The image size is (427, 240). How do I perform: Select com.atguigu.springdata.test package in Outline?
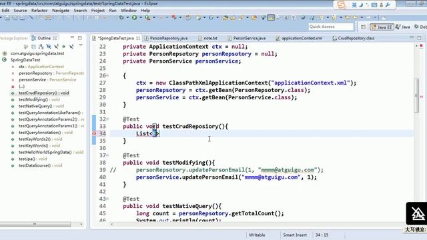tap(37, 53)
